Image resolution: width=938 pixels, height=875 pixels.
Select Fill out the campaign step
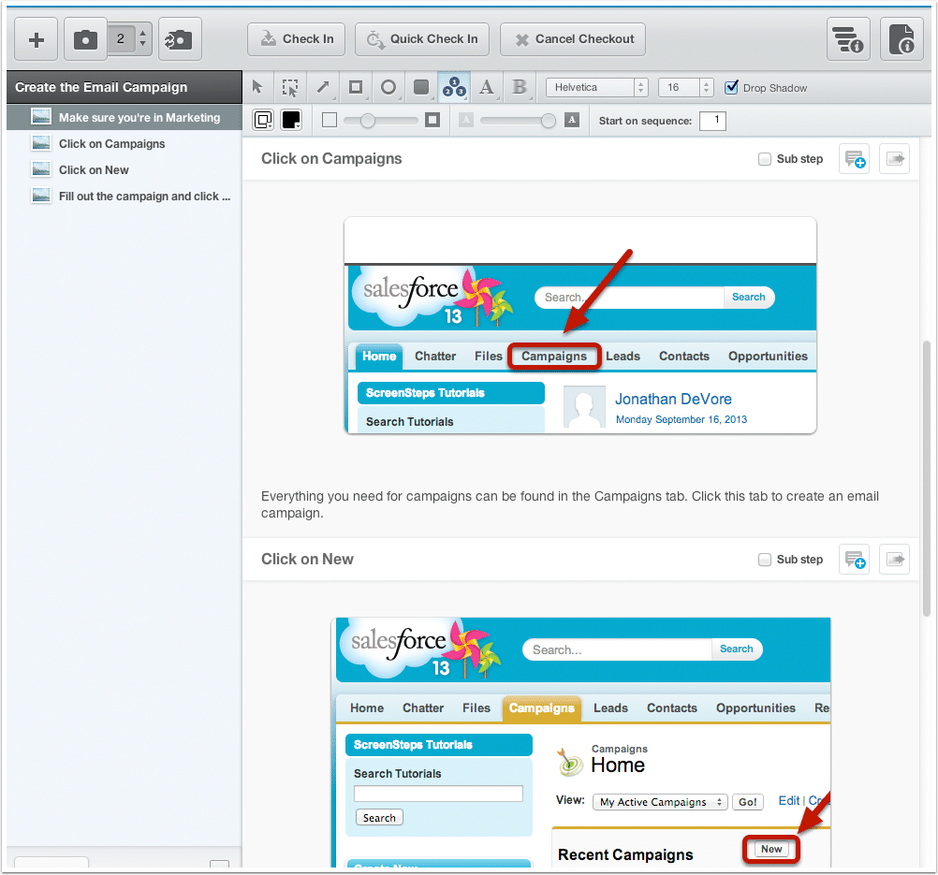coord(125,197)
